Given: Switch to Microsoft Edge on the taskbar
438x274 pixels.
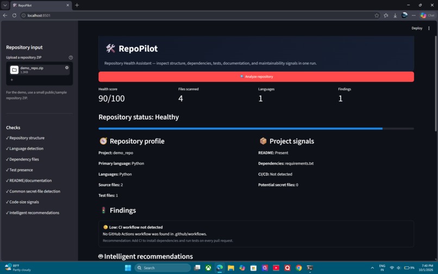Looking at the screenshot, I should point(220,268).
